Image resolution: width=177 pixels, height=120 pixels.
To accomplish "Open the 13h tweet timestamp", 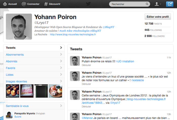I will [x=169, y=114].
